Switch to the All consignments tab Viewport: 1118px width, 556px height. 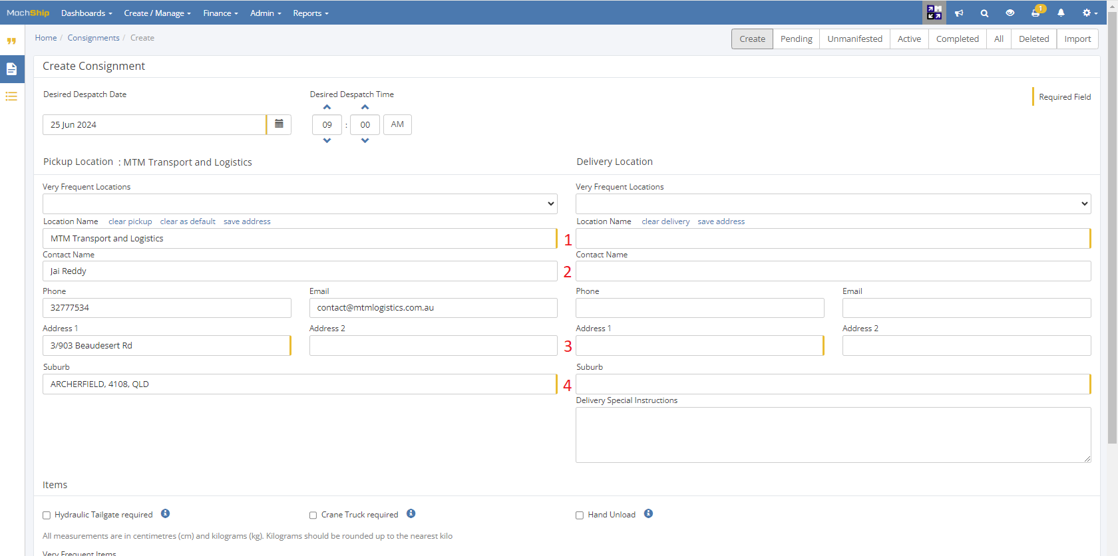point(998,39)
